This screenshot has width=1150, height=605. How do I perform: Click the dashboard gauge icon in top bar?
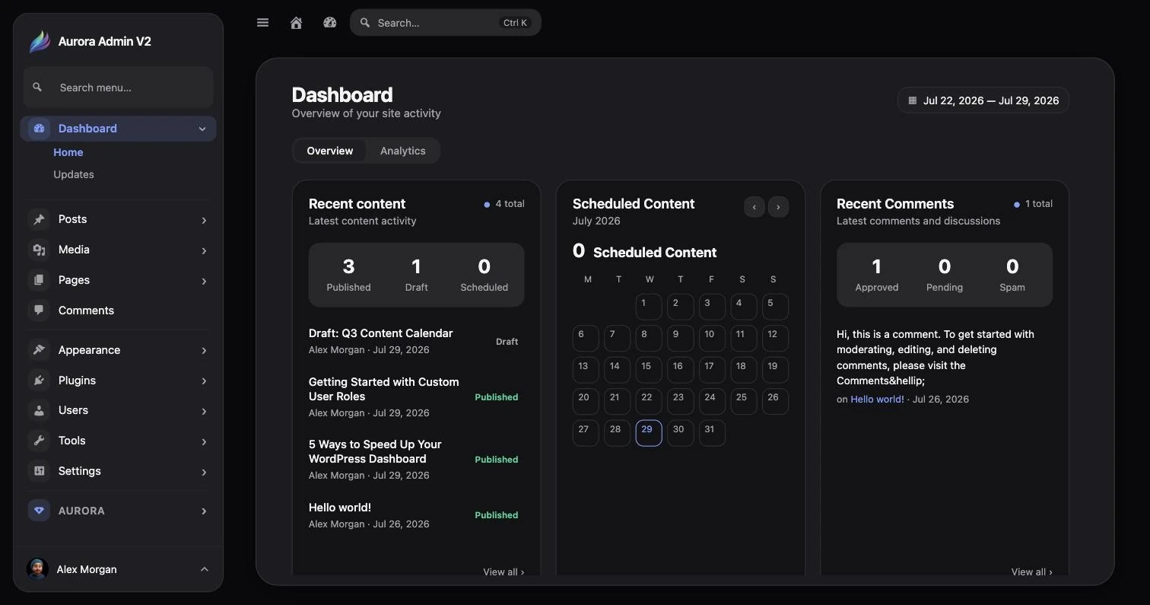click(329, 23)
